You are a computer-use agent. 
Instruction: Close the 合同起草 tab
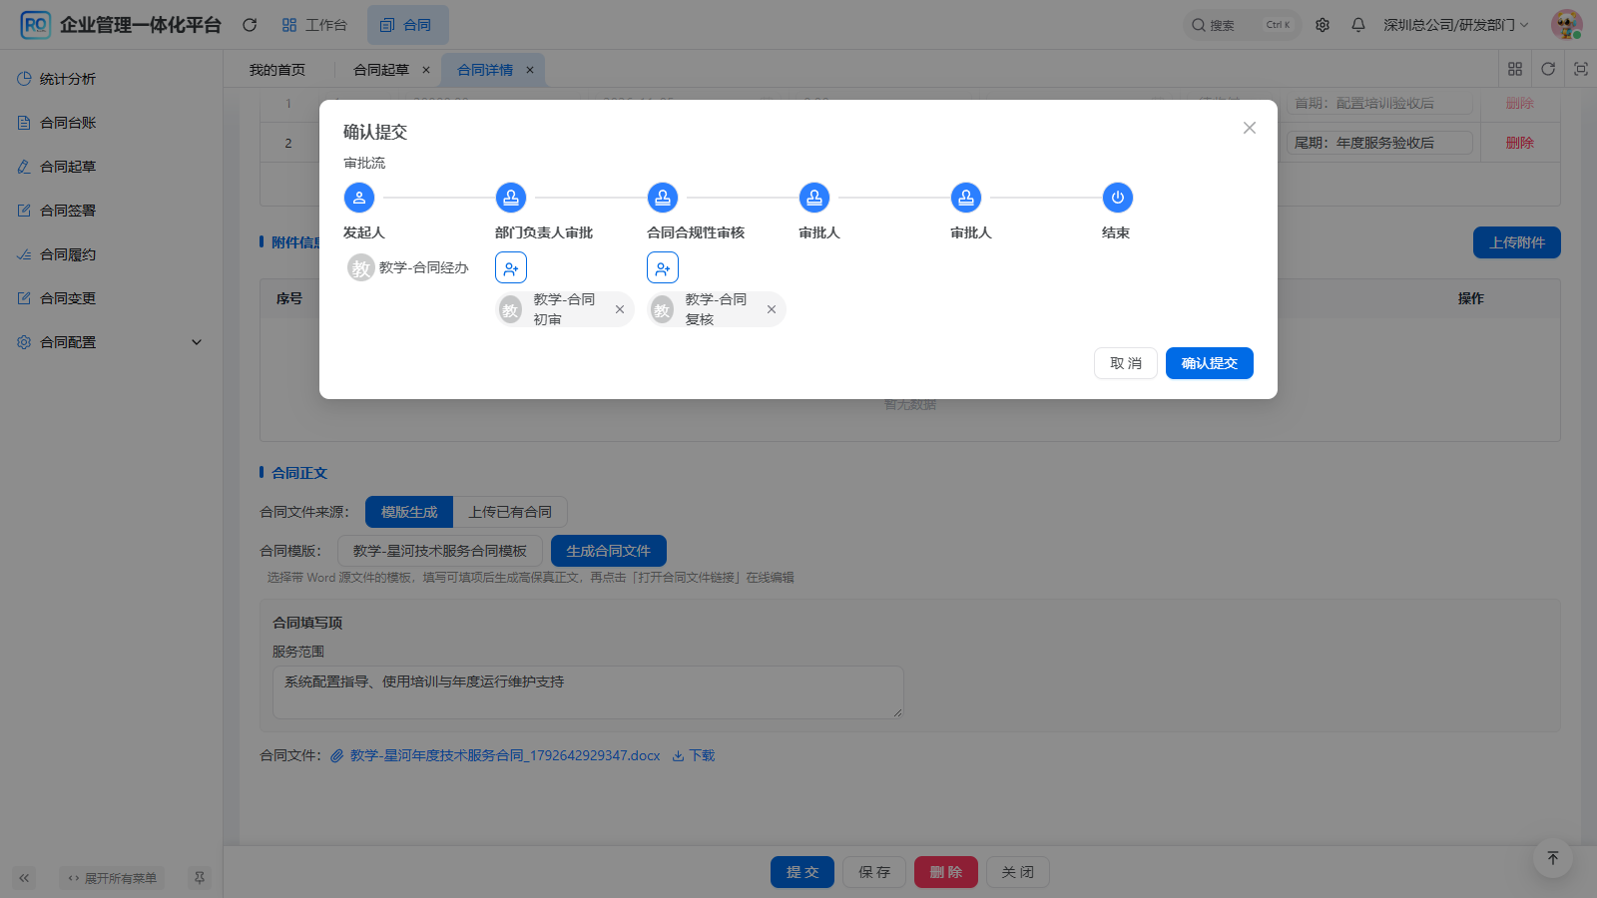[426, 70]
